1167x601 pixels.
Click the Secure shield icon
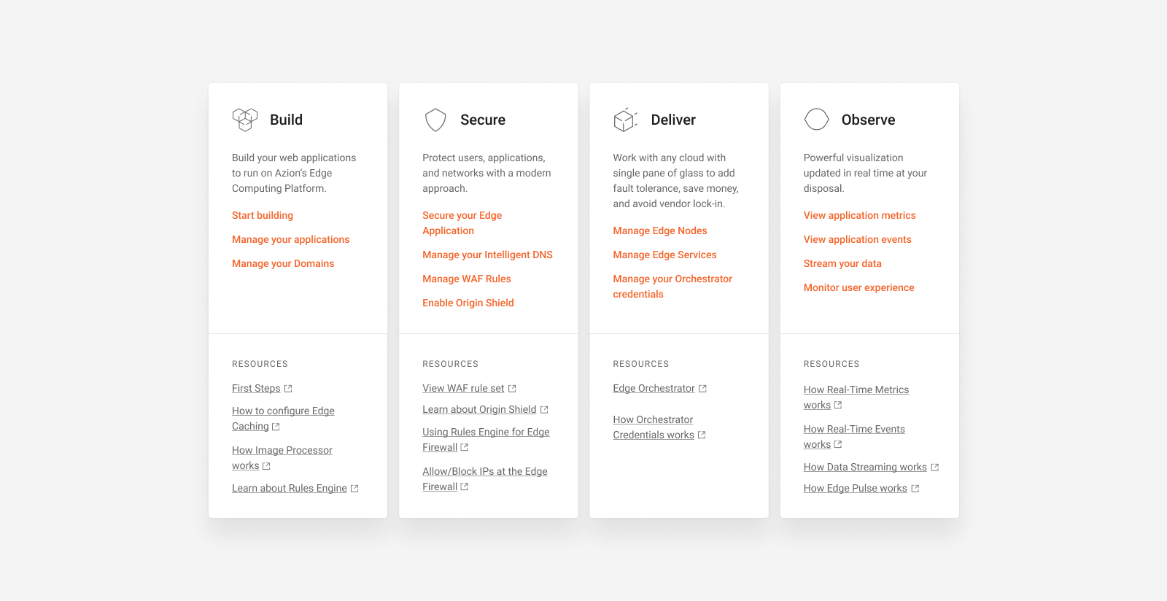[x=435, y=120]
